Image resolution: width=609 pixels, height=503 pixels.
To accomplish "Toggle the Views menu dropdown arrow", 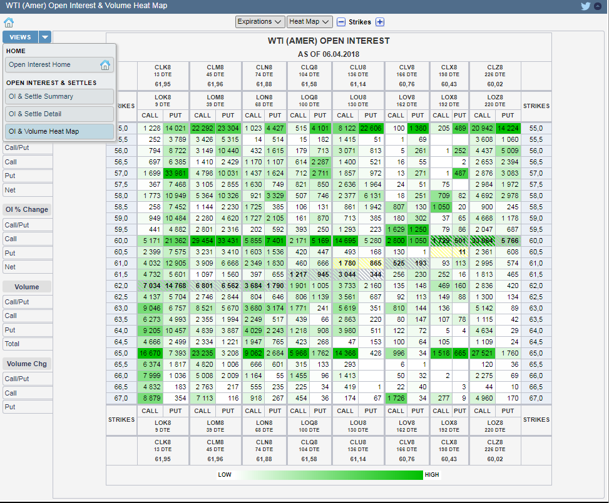I will (45, 37).
